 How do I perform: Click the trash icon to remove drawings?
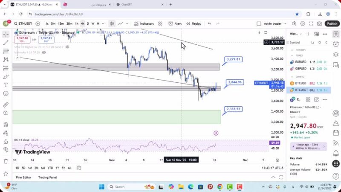coord(6,161)
